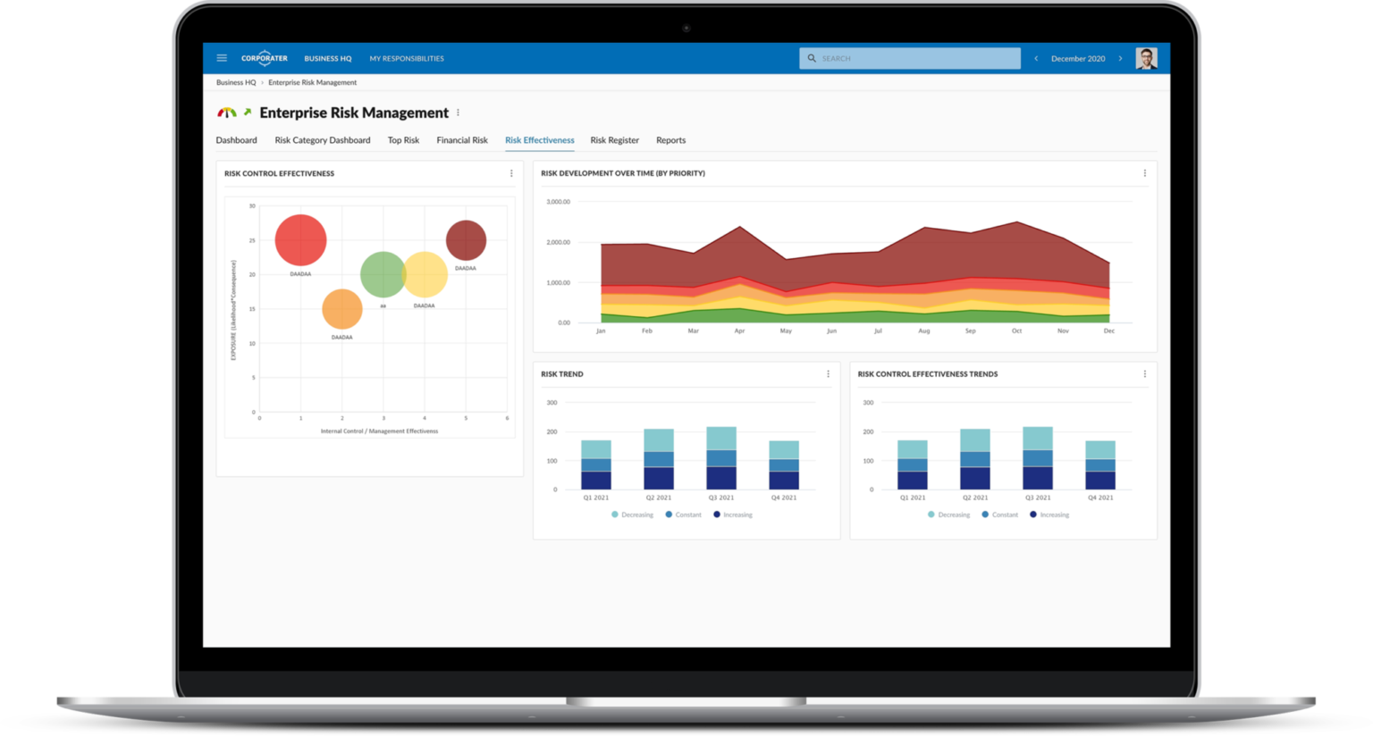Click Q4 2021 bar in Effectiveness Trends
Viewport: 1373px width, 736px height.
pyautogui.click(x=1100, y=465)
